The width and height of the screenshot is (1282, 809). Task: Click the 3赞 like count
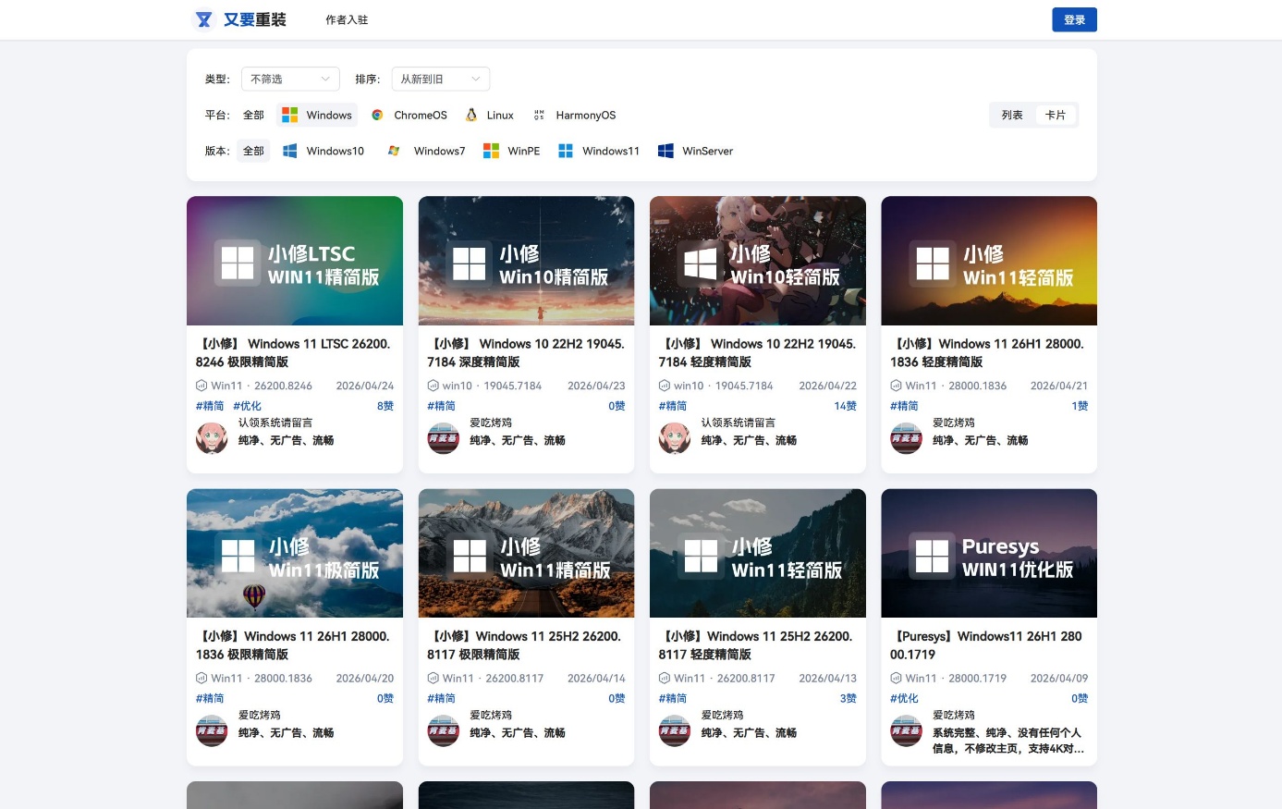(848, 698)
